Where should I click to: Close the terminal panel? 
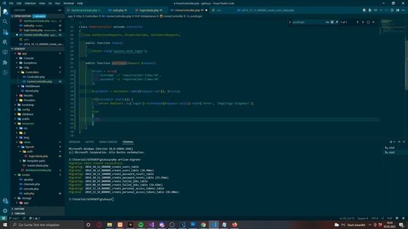pos(404,142)
